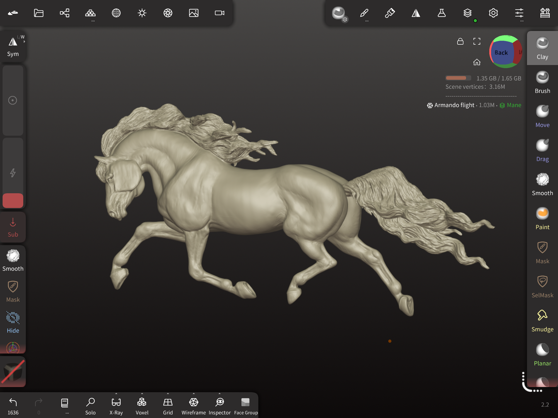
Task: Click the red color swatch
Action: coord(13,201)
